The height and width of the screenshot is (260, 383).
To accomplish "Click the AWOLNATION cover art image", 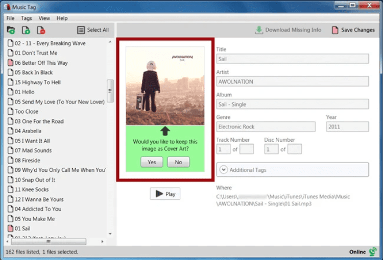I will (165, 86).
